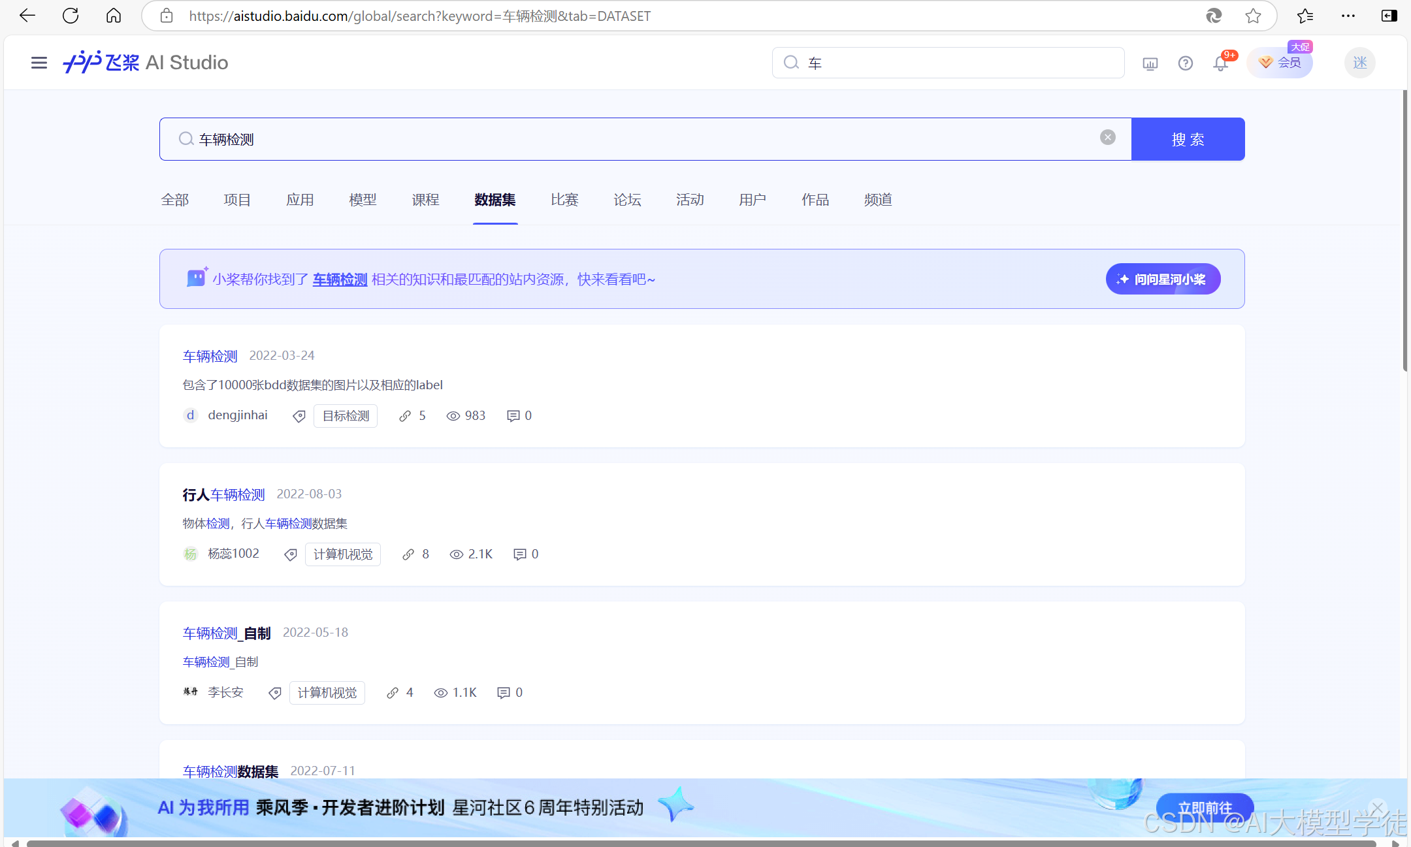Open the browser favorites list
Image resolution: width=1411 pixels, height=847 pixels.
click(1305, 16)
